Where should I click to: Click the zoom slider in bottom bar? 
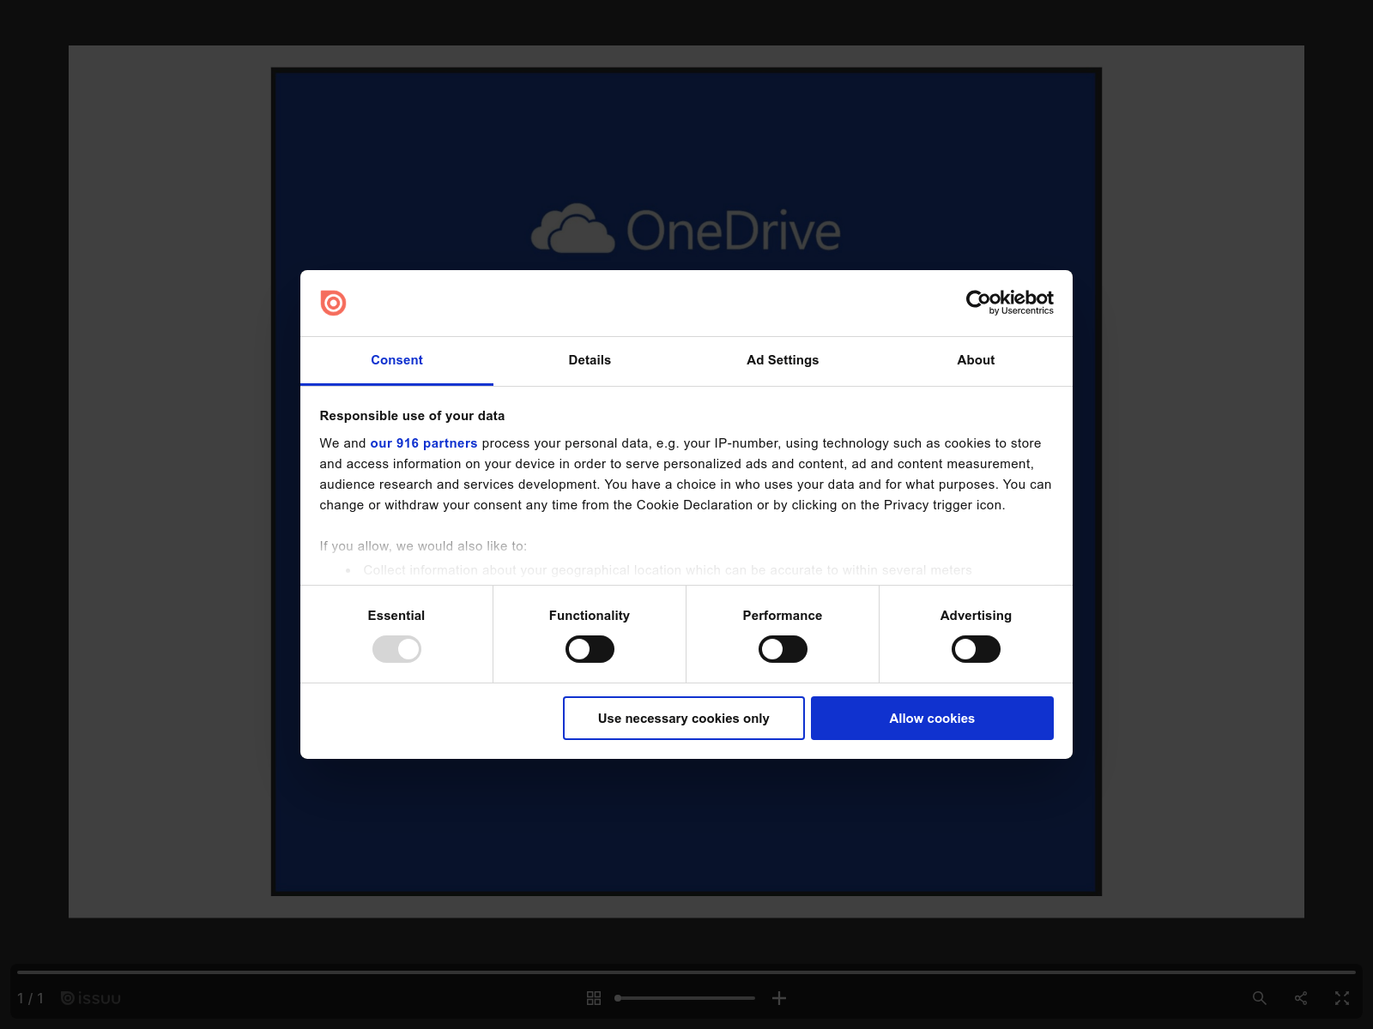(685, 998)
